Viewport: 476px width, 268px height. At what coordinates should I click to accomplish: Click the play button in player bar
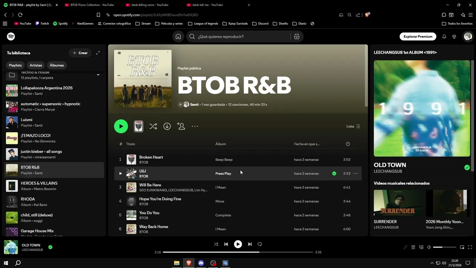238,244
